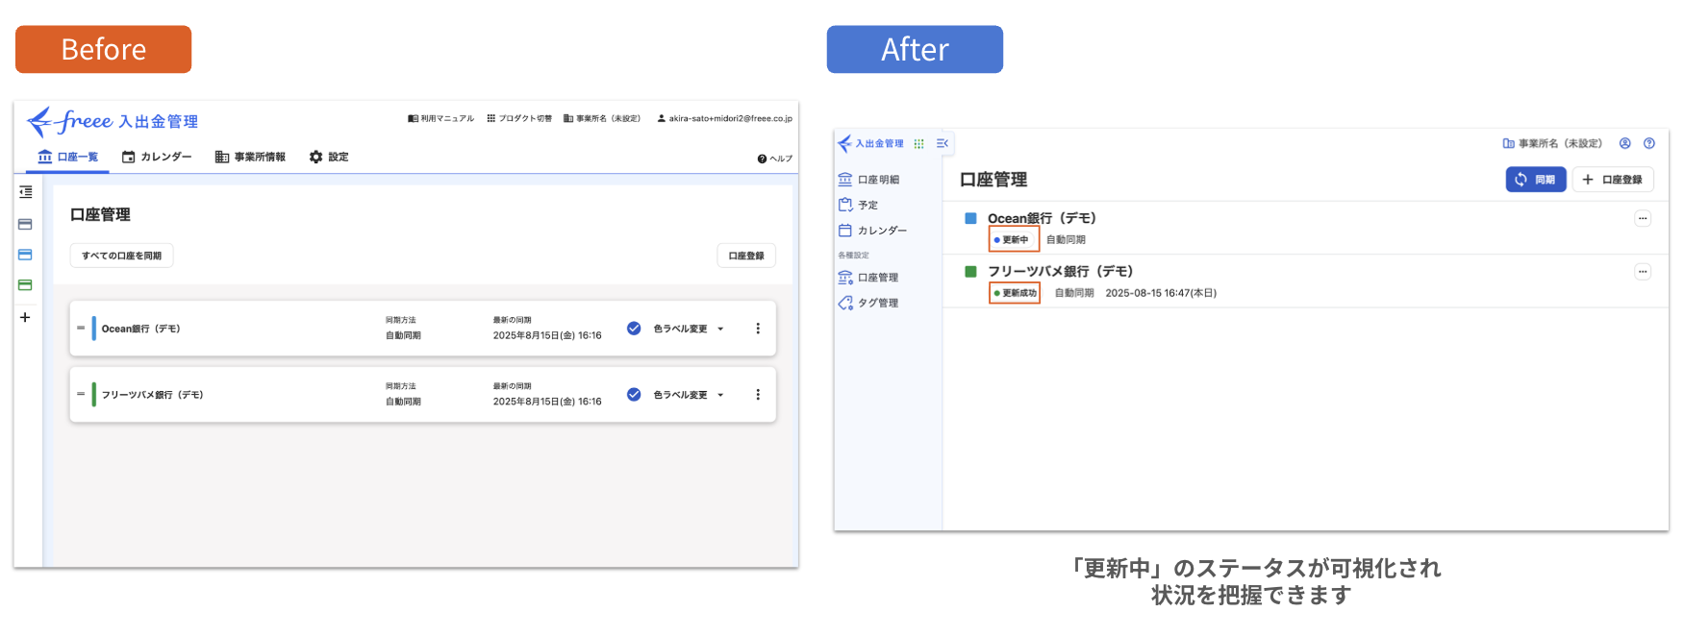
Task: Collapse the After sidebar with menu-fold icon
Action: [943, 143]
